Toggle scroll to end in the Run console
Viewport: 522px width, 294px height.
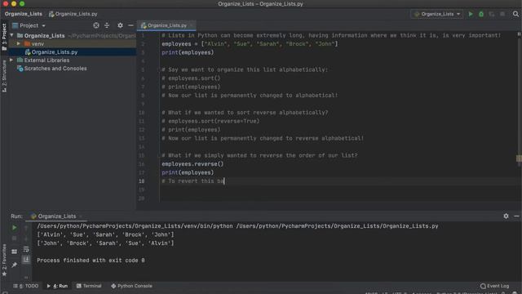tap(26, 260)
